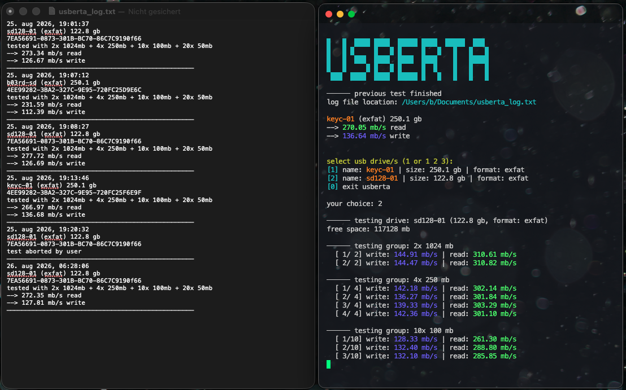Screen dimensions: 626x390
Task: Minimize the terminal with the yellow button
Action: (x=340, y=14)
